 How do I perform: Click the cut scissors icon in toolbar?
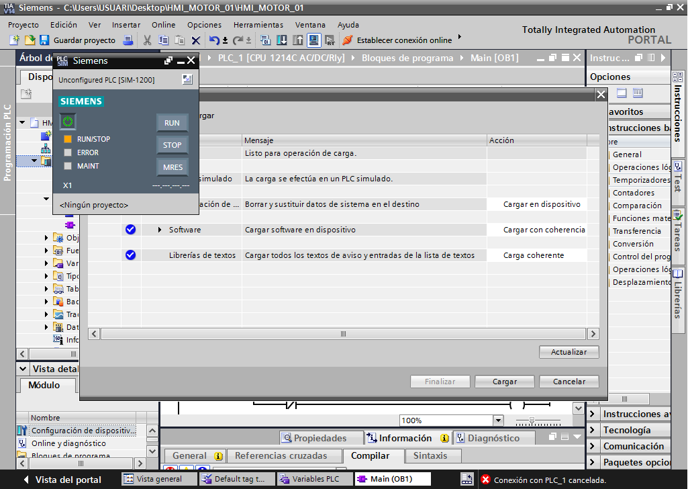point(147,40)
